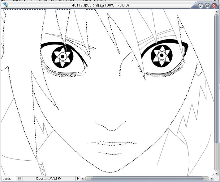Image resolution: width=220 pixels, height=182 pixels.
Task: Click the window resize grip corner
Action: point(216,179)
